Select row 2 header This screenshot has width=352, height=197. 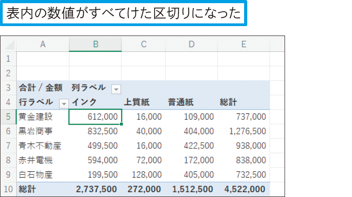pyautogui.click(x=8, y=73)
